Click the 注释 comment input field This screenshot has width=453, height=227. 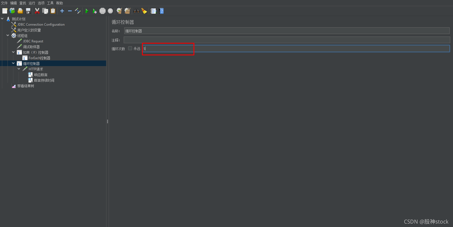[287, 40]
